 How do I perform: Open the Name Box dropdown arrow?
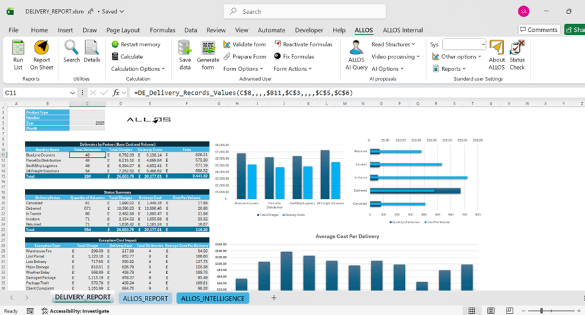pos(72,93)
